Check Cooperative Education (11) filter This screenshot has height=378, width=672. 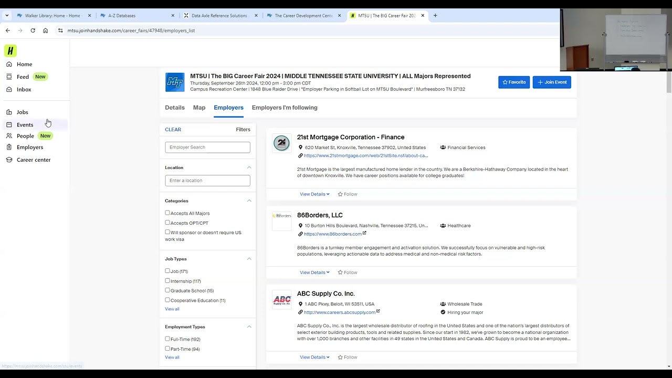pos(167,300)
